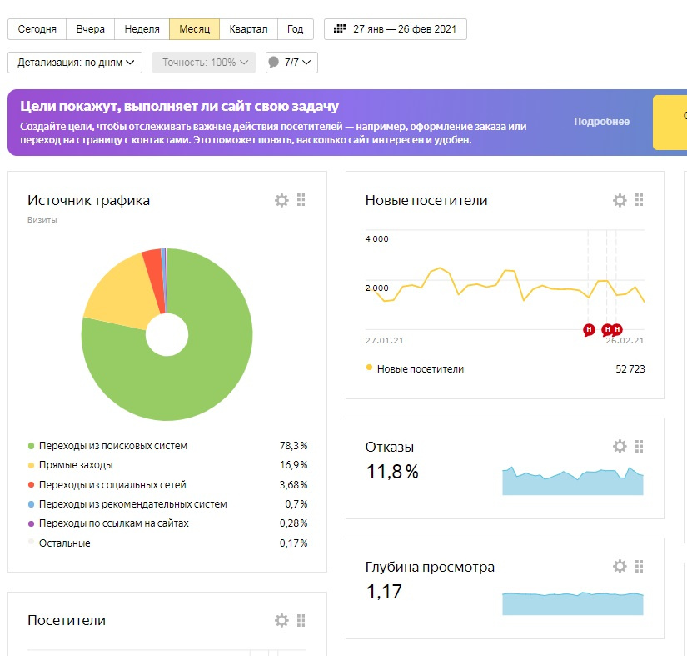687x656 pixels.
Task: Click drag handle of Источник трафика widget
Action: click(301, 200)
